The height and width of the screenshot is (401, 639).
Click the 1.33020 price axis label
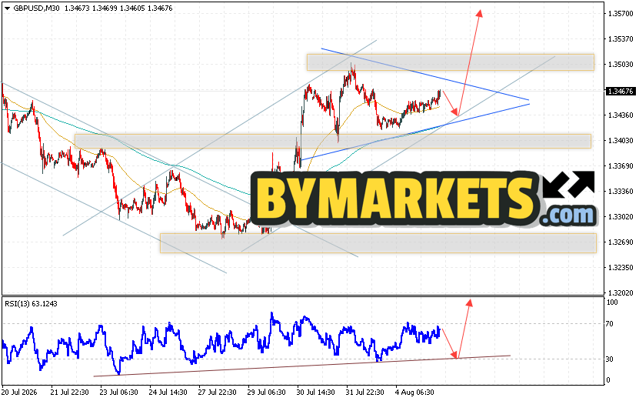tap(621, 216)
